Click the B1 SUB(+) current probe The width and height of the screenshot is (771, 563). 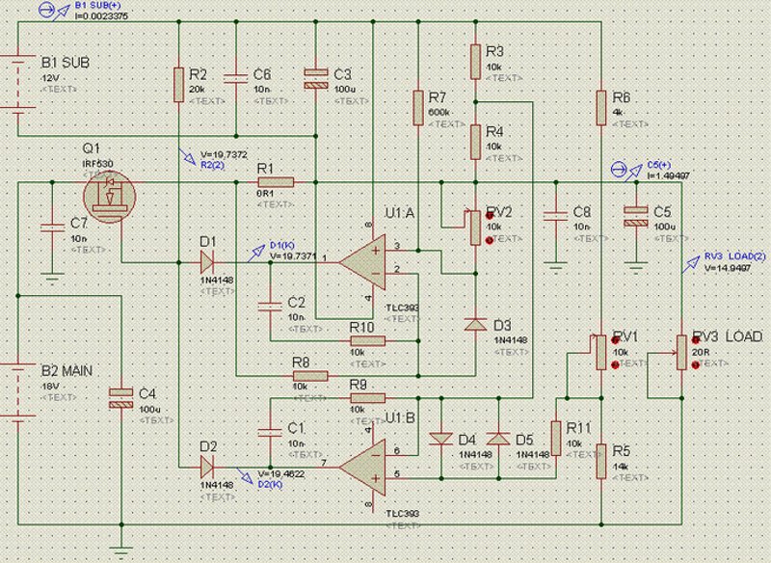(54, 11)
